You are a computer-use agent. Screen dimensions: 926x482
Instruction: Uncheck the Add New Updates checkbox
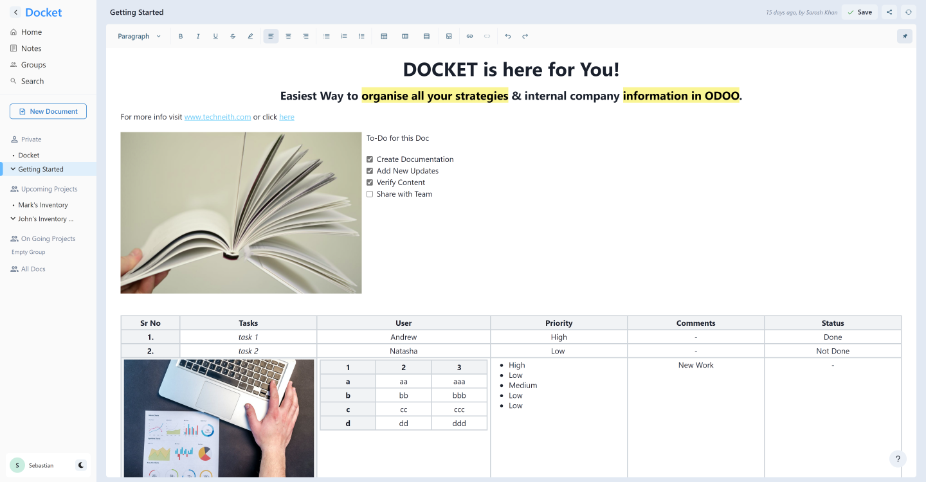tap(370, 171)
